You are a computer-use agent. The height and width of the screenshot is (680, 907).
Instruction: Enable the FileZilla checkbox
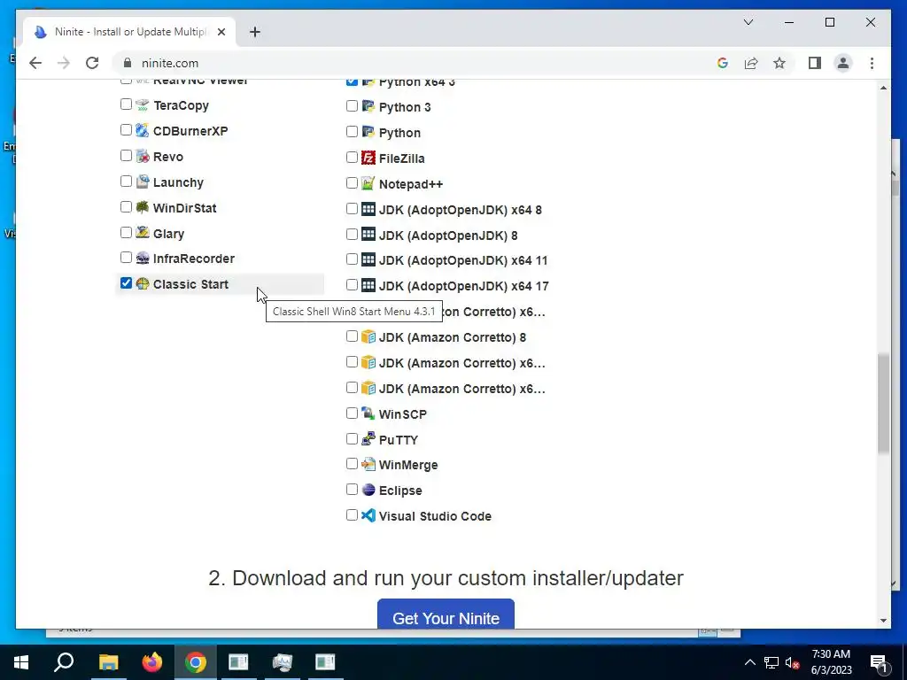click(352, 157)
